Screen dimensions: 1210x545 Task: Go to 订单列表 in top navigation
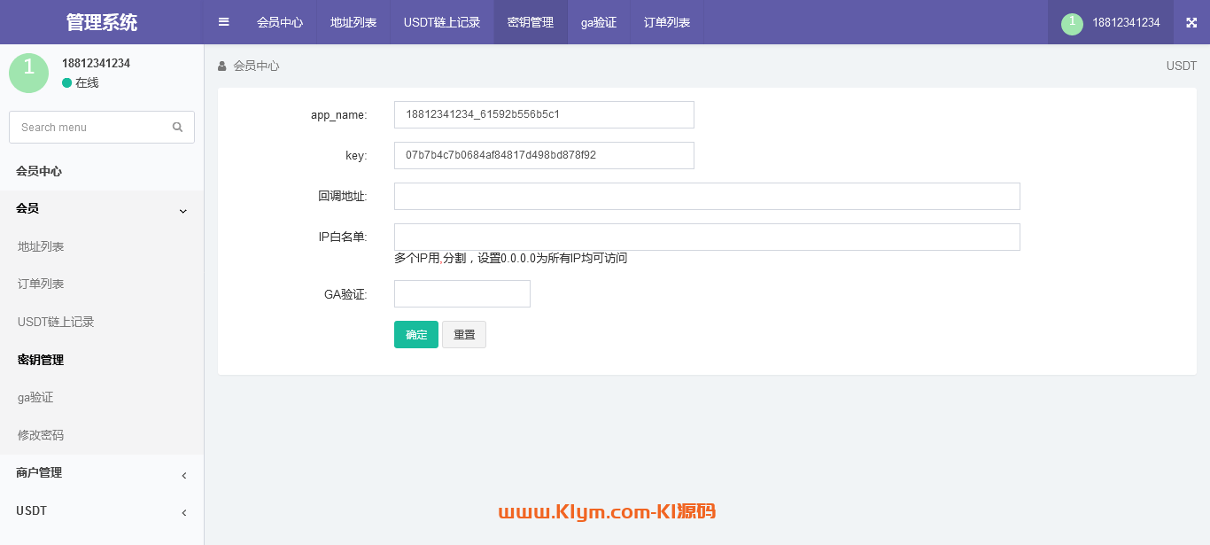point(667,22)
